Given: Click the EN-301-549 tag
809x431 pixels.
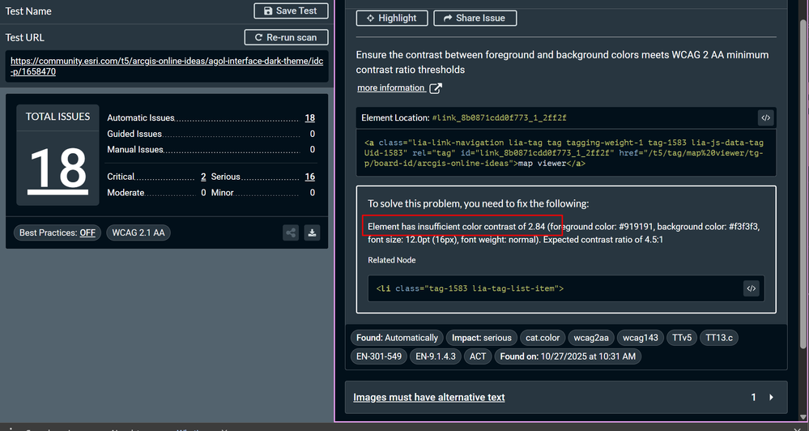Looking at the screenshot, I should (x=379, y=356).
